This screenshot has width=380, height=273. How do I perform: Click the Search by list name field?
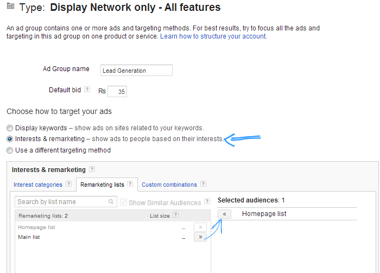click(x=66, y=201)
